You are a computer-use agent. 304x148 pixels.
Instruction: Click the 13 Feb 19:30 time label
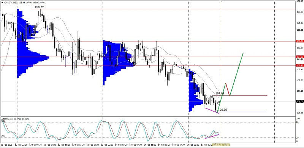pyautogui.click(x=92, y=145)
